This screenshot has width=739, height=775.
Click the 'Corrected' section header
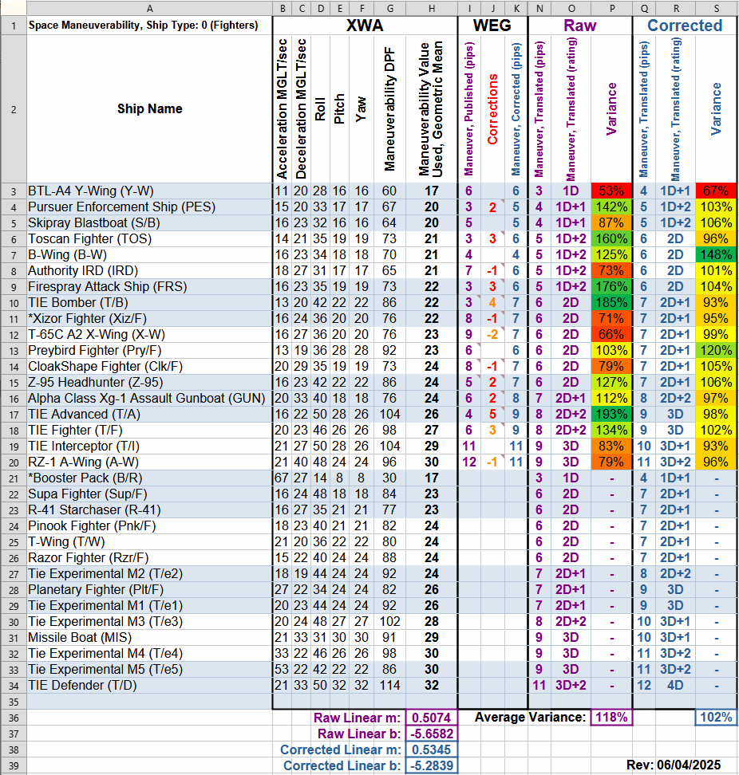coord(685,26)
